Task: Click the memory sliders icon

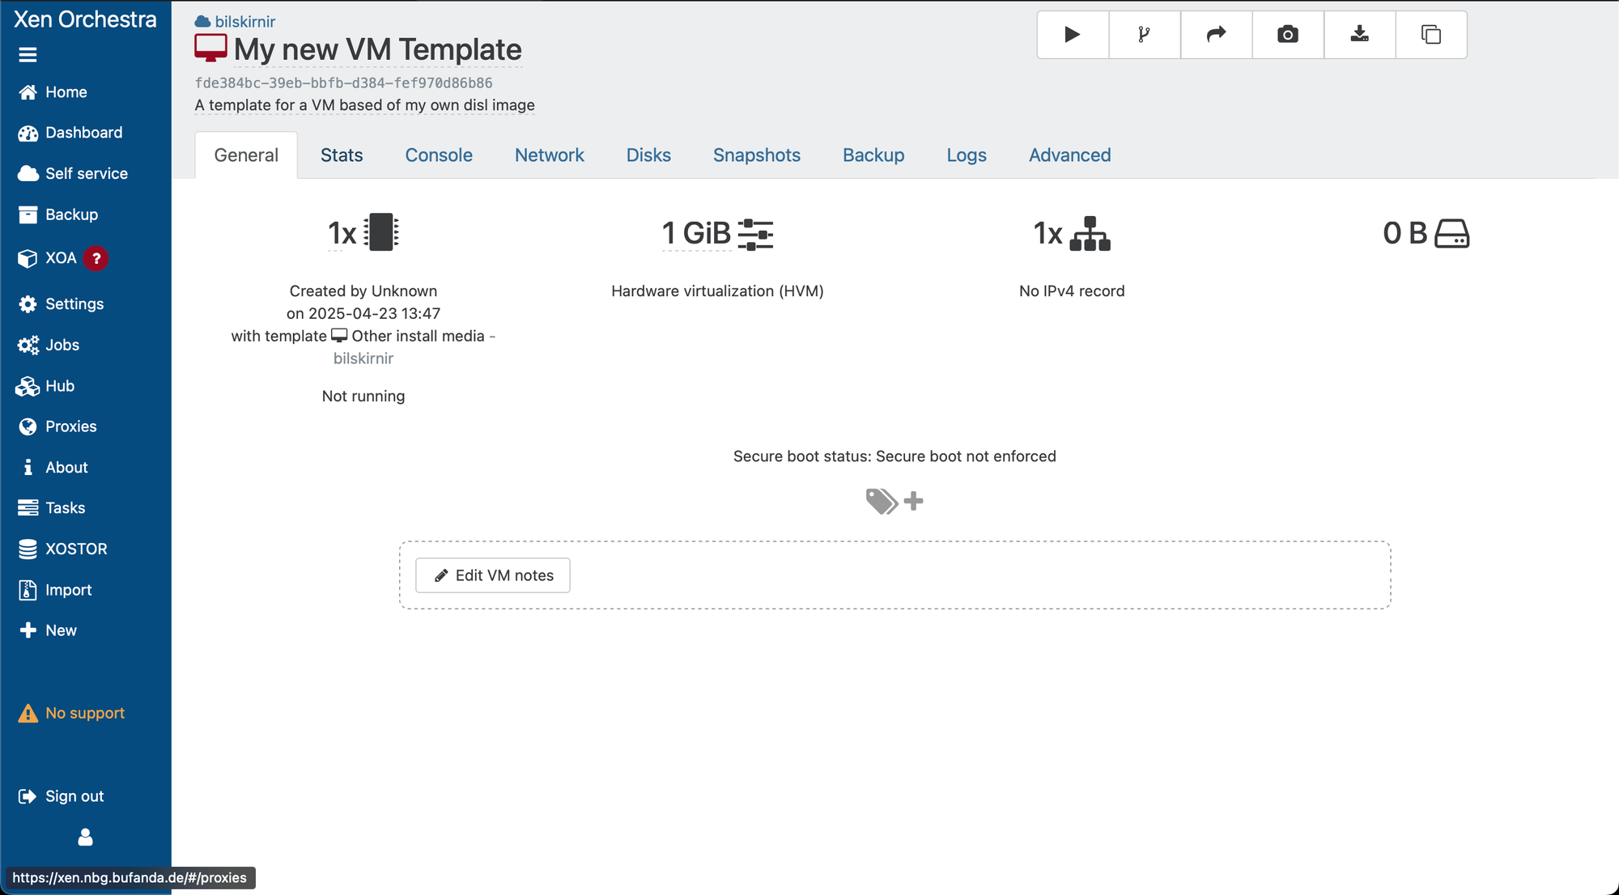Action: pos(756,234)
